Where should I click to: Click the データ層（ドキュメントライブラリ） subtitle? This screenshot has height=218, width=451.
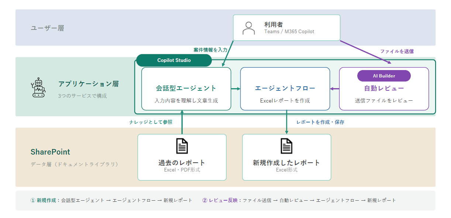76,164
